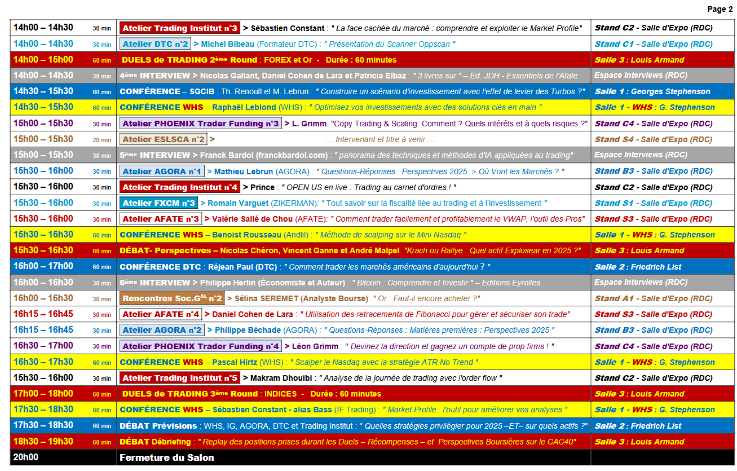Click the "Rencontres Soc.G n°2" badge
The width and height of the screenshot is (737, 471).
click(x=172, y=298)
